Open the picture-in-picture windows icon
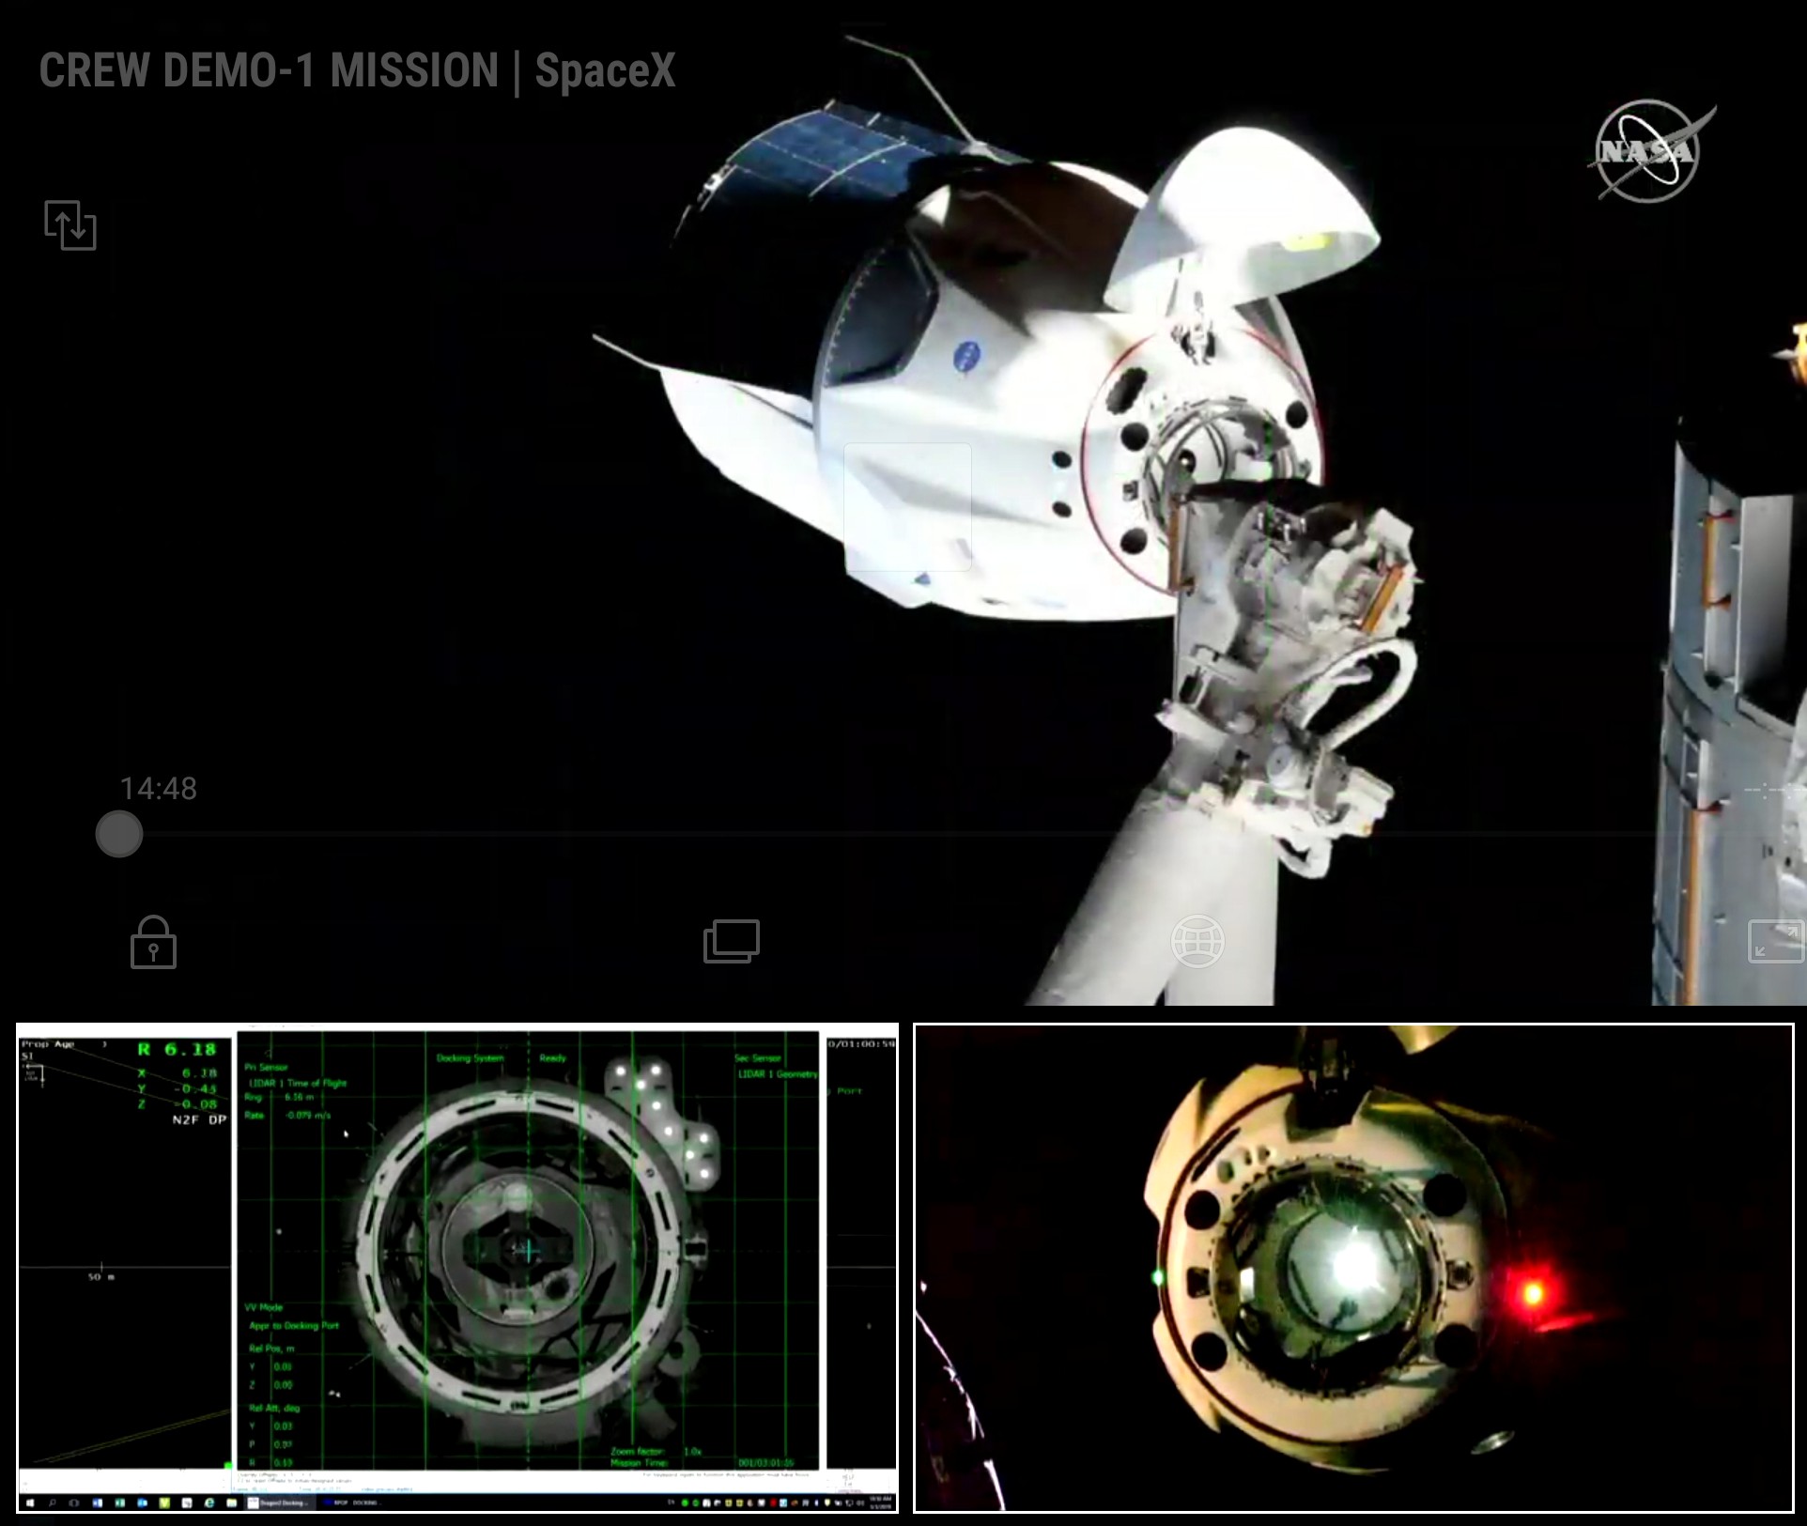This screenshot has height=1526, width=1807. (732, 941)
